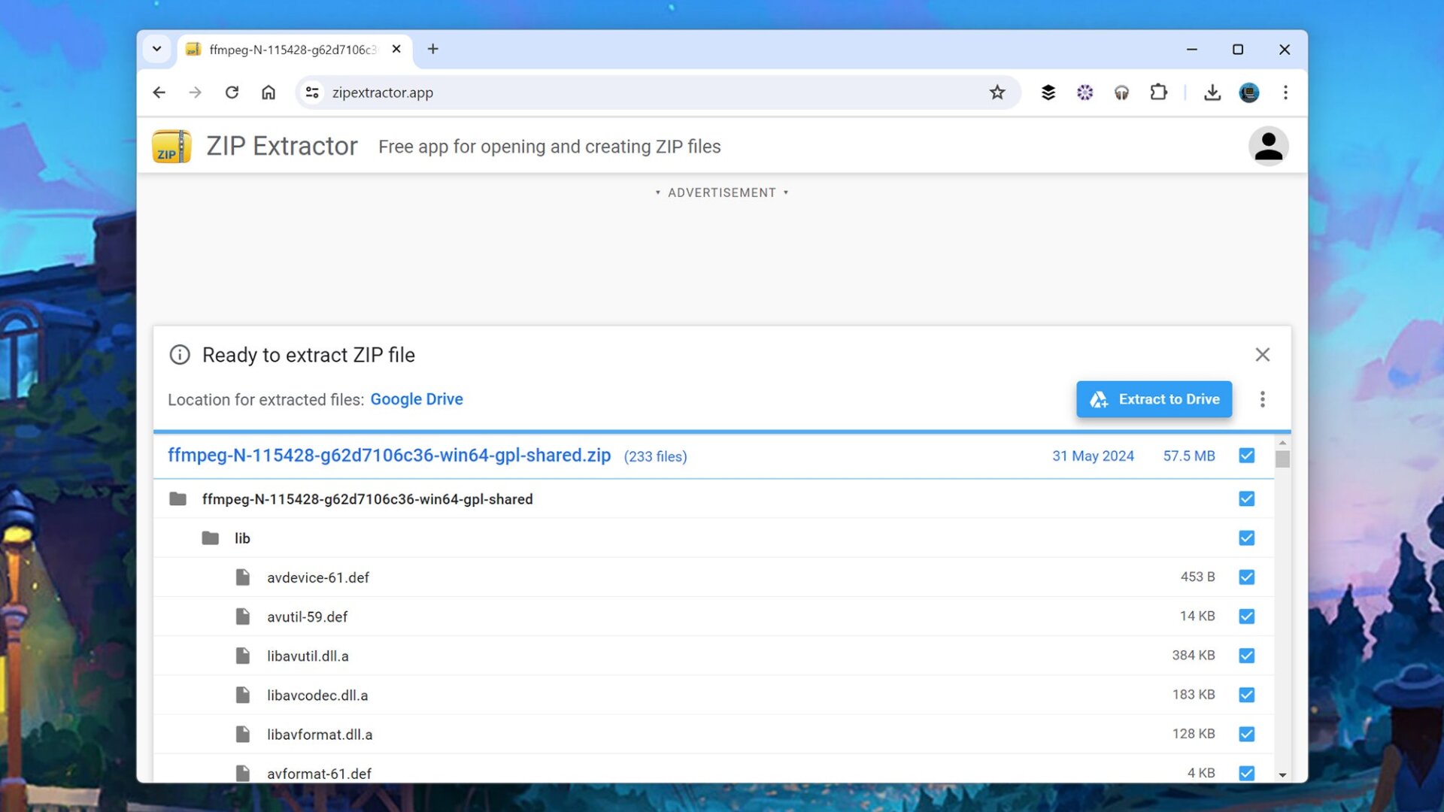Click the lib folder icon
The height and width of the screenshot is (812, 1444).
(x=211, y=538)
